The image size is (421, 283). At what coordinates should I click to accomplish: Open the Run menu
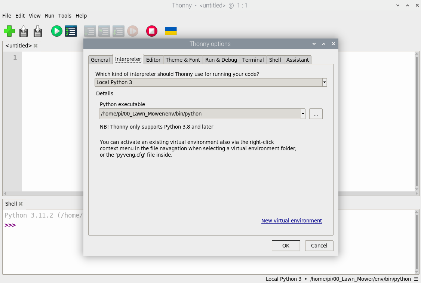pyautogui.click(x=49, y=16)
